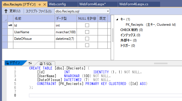Click the データ型 column header
Image resolution: width=182 pixels, height=101 pixels.
click(66, 19)
